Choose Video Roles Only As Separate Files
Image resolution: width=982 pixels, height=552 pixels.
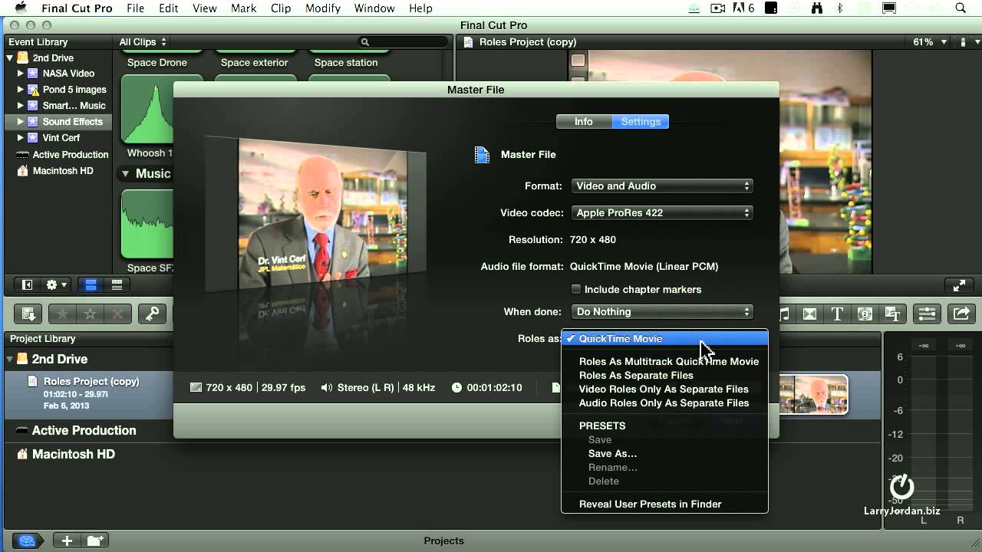(664, 389)
